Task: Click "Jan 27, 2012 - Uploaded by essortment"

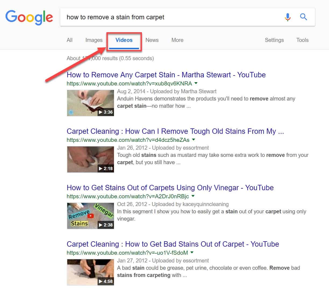Action: tap(163, 261)
